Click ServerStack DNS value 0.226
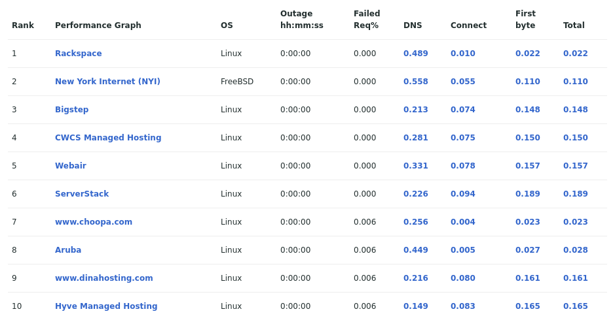Viewport: 615px width, 320px height. click(x=416, y=194)
